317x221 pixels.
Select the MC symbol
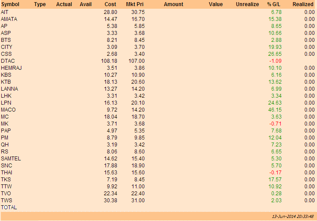point(5,117)
